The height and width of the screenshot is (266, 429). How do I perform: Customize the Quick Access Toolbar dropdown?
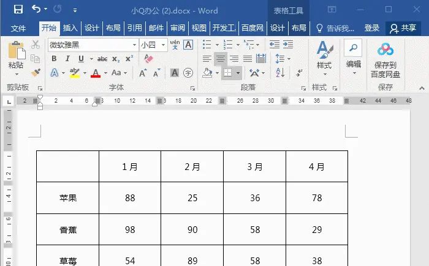75,10
